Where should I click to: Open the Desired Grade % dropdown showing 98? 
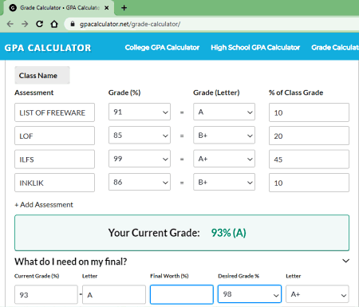coord(250,294)
